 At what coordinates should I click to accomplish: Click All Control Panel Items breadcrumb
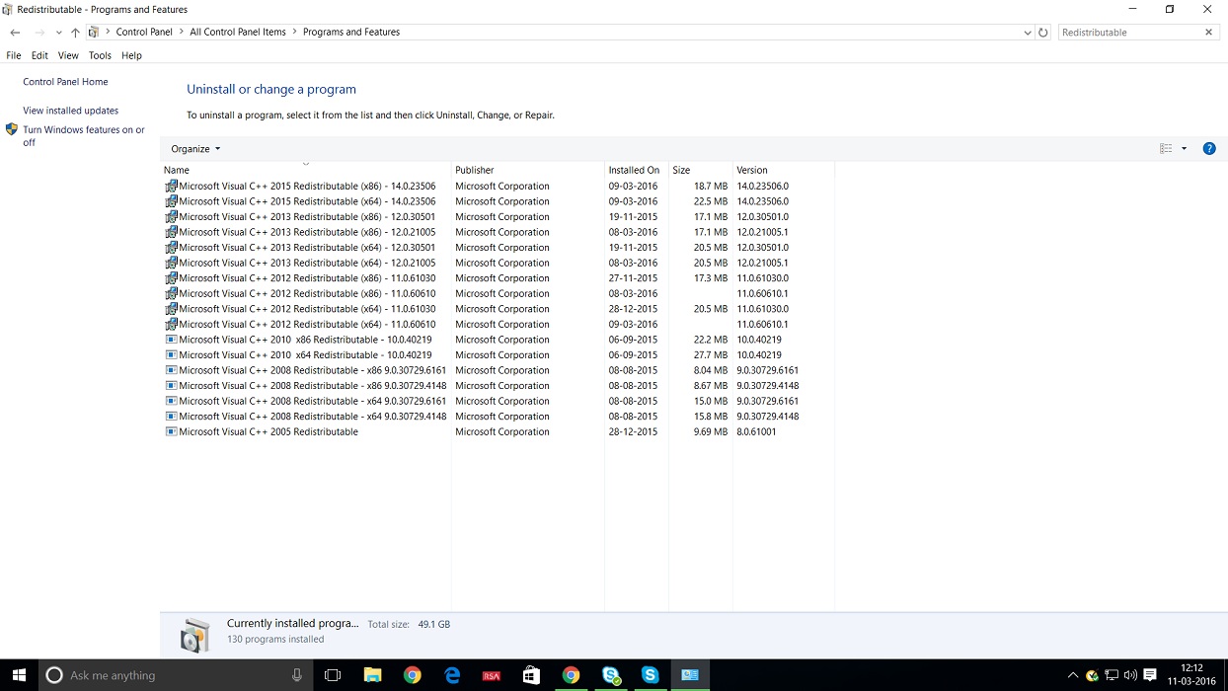click(x=238, y=33)
